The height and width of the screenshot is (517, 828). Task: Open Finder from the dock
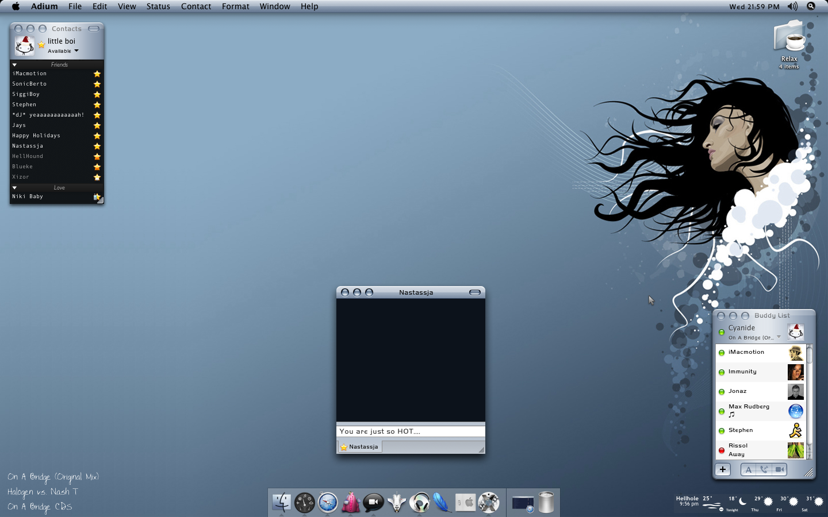tap(282, 502)
